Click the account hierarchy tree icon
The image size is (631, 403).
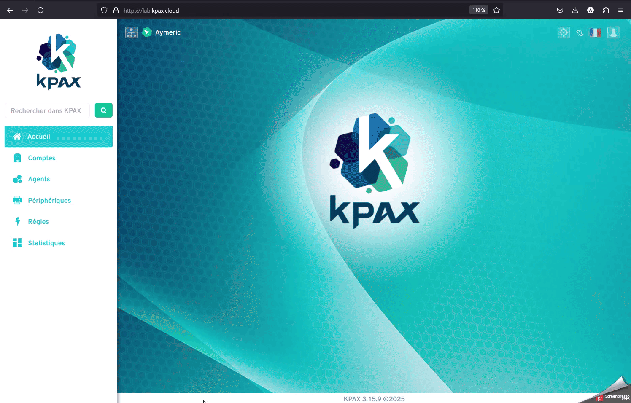tap(131, 32)
